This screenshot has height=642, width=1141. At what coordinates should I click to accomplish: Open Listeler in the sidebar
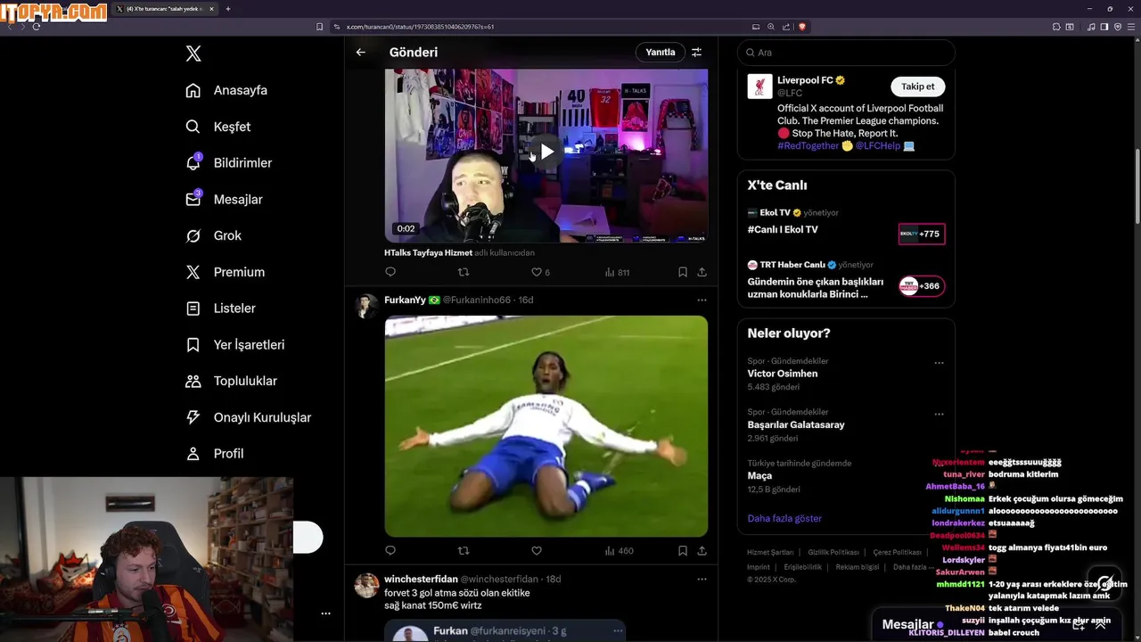[x=220, y=309]
